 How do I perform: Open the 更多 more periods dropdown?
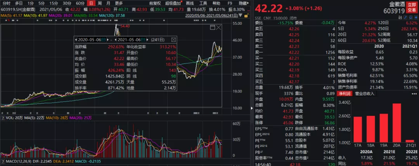pos(119,3)
